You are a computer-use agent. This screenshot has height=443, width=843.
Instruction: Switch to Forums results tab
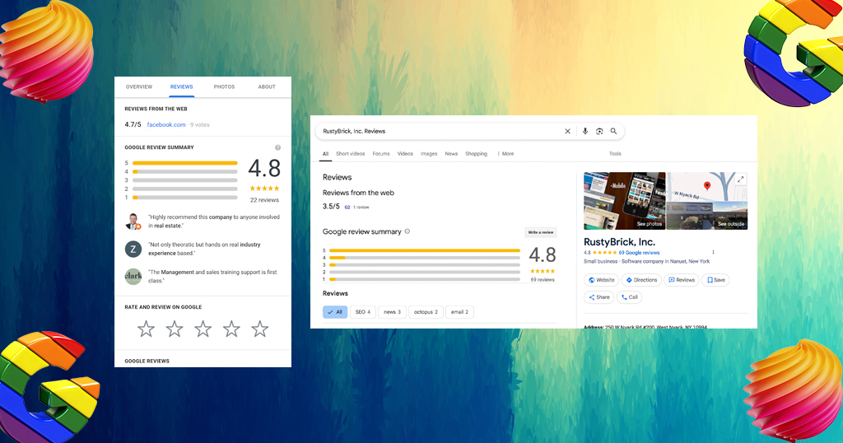(x=381, y=154)
